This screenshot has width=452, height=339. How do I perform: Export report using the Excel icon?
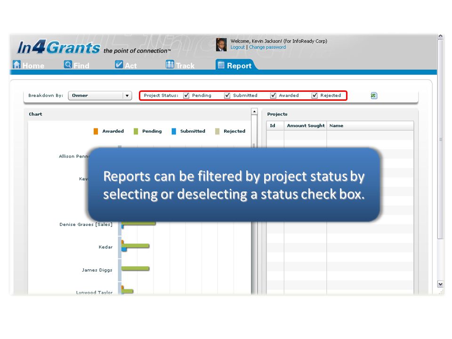(x=374, y=96)
